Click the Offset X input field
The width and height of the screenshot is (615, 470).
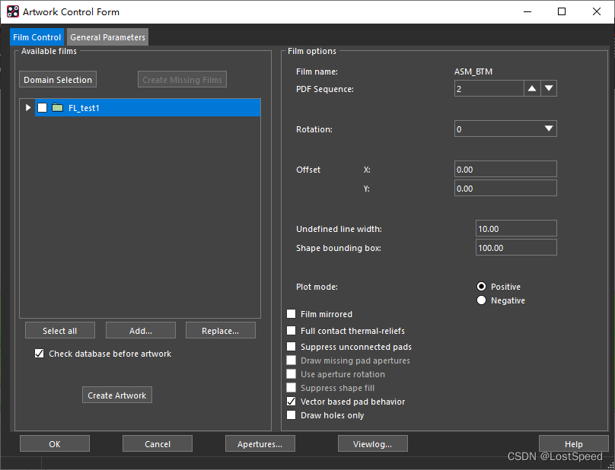[x=505, y=170]
